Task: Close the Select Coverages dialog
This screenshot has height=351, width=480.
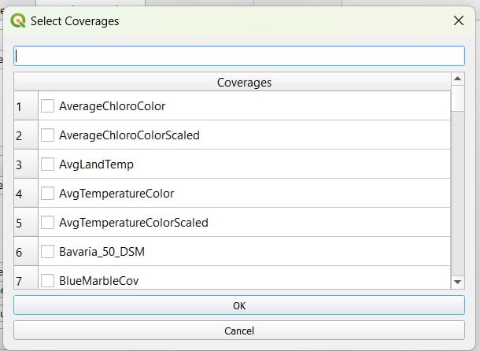Action: pos(458,20)
